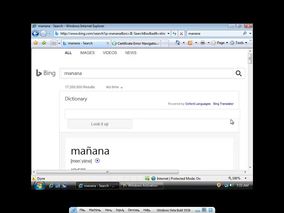Go to the Home page icon
The height and width of the screenshot is (213, 284).
point(178,43)
